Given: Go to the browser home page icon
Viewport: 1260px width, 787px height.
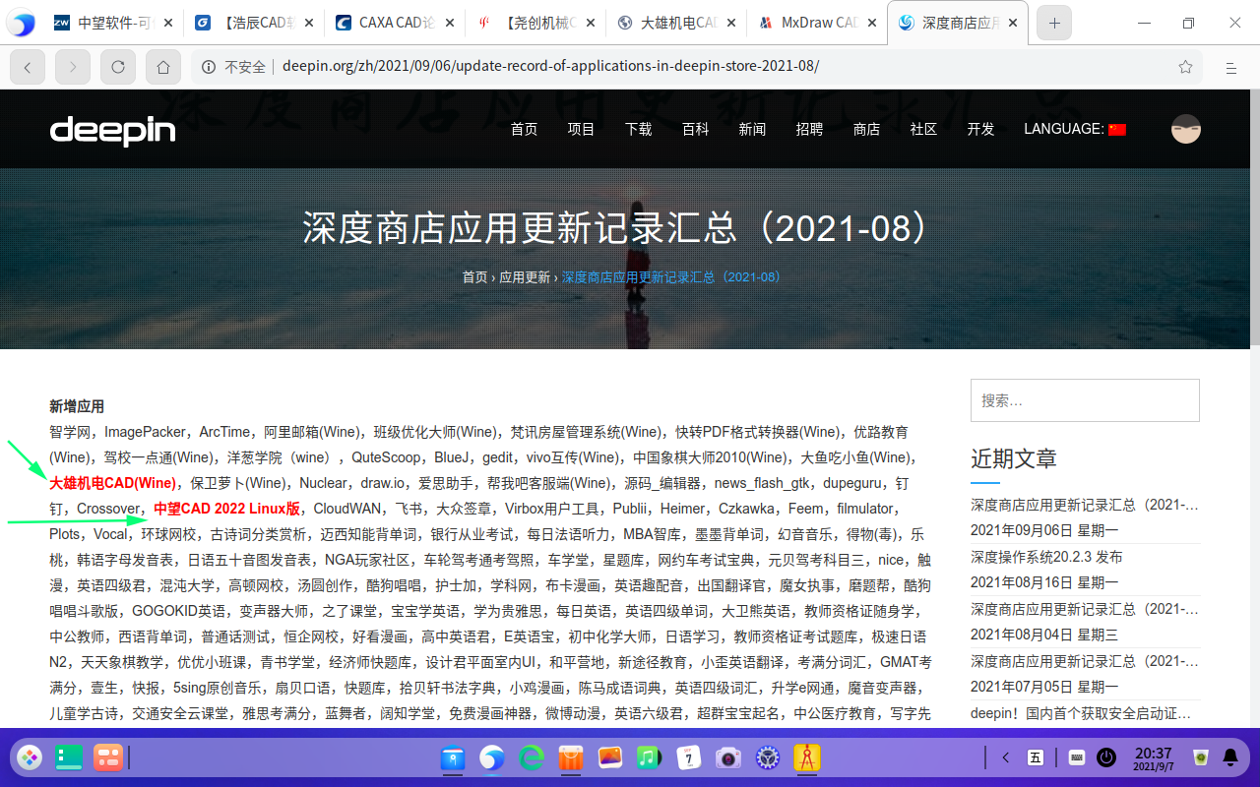Looking at the screenshot, I should click(x=163, y=67).
